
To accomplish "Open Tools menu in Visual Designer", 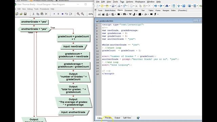I will (x=36, y=9).
